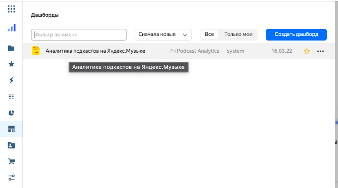Open settings sliders icon in sidebar
This screenshot has width=338, height=188.
click(x=11, y=178)
